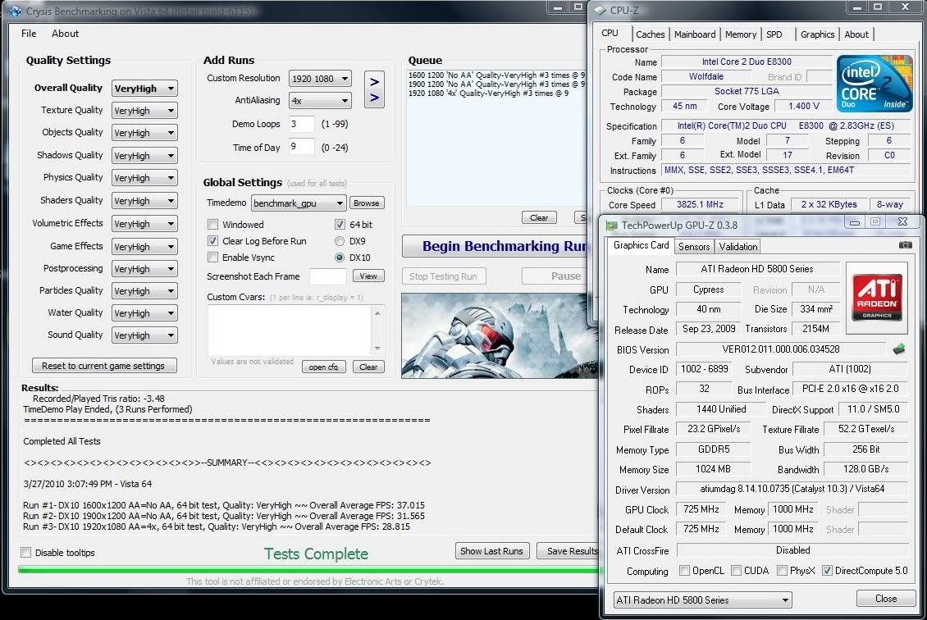Click the Stop Testing Run button
The height and width of the screenshot is (620, 927).
pyautogui.click(x=443, y=276)
